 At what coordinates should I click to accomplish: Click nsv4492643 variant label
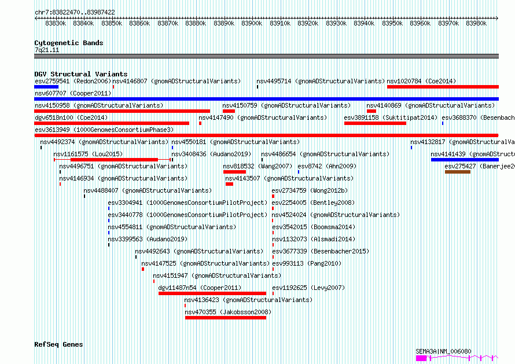[x=199, y=251]
